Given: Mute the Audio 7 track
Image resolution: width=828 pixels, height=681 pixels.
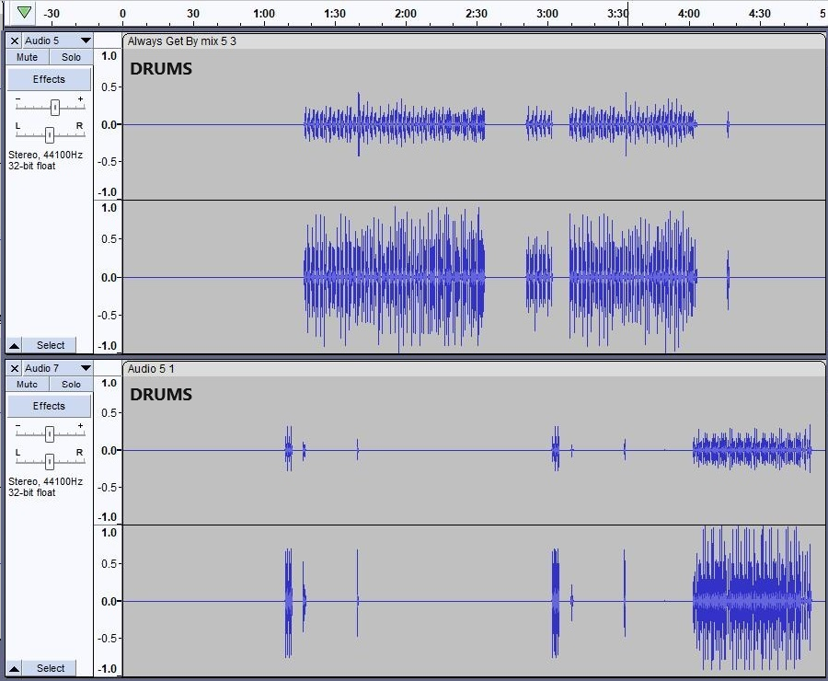Looking at the screenshot, I should (28, 384).
